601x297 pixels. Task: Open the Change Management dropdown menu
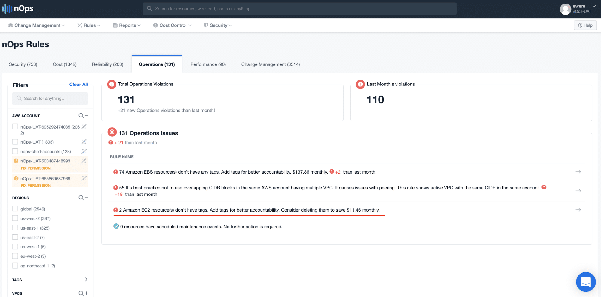[x=37, y=25]
